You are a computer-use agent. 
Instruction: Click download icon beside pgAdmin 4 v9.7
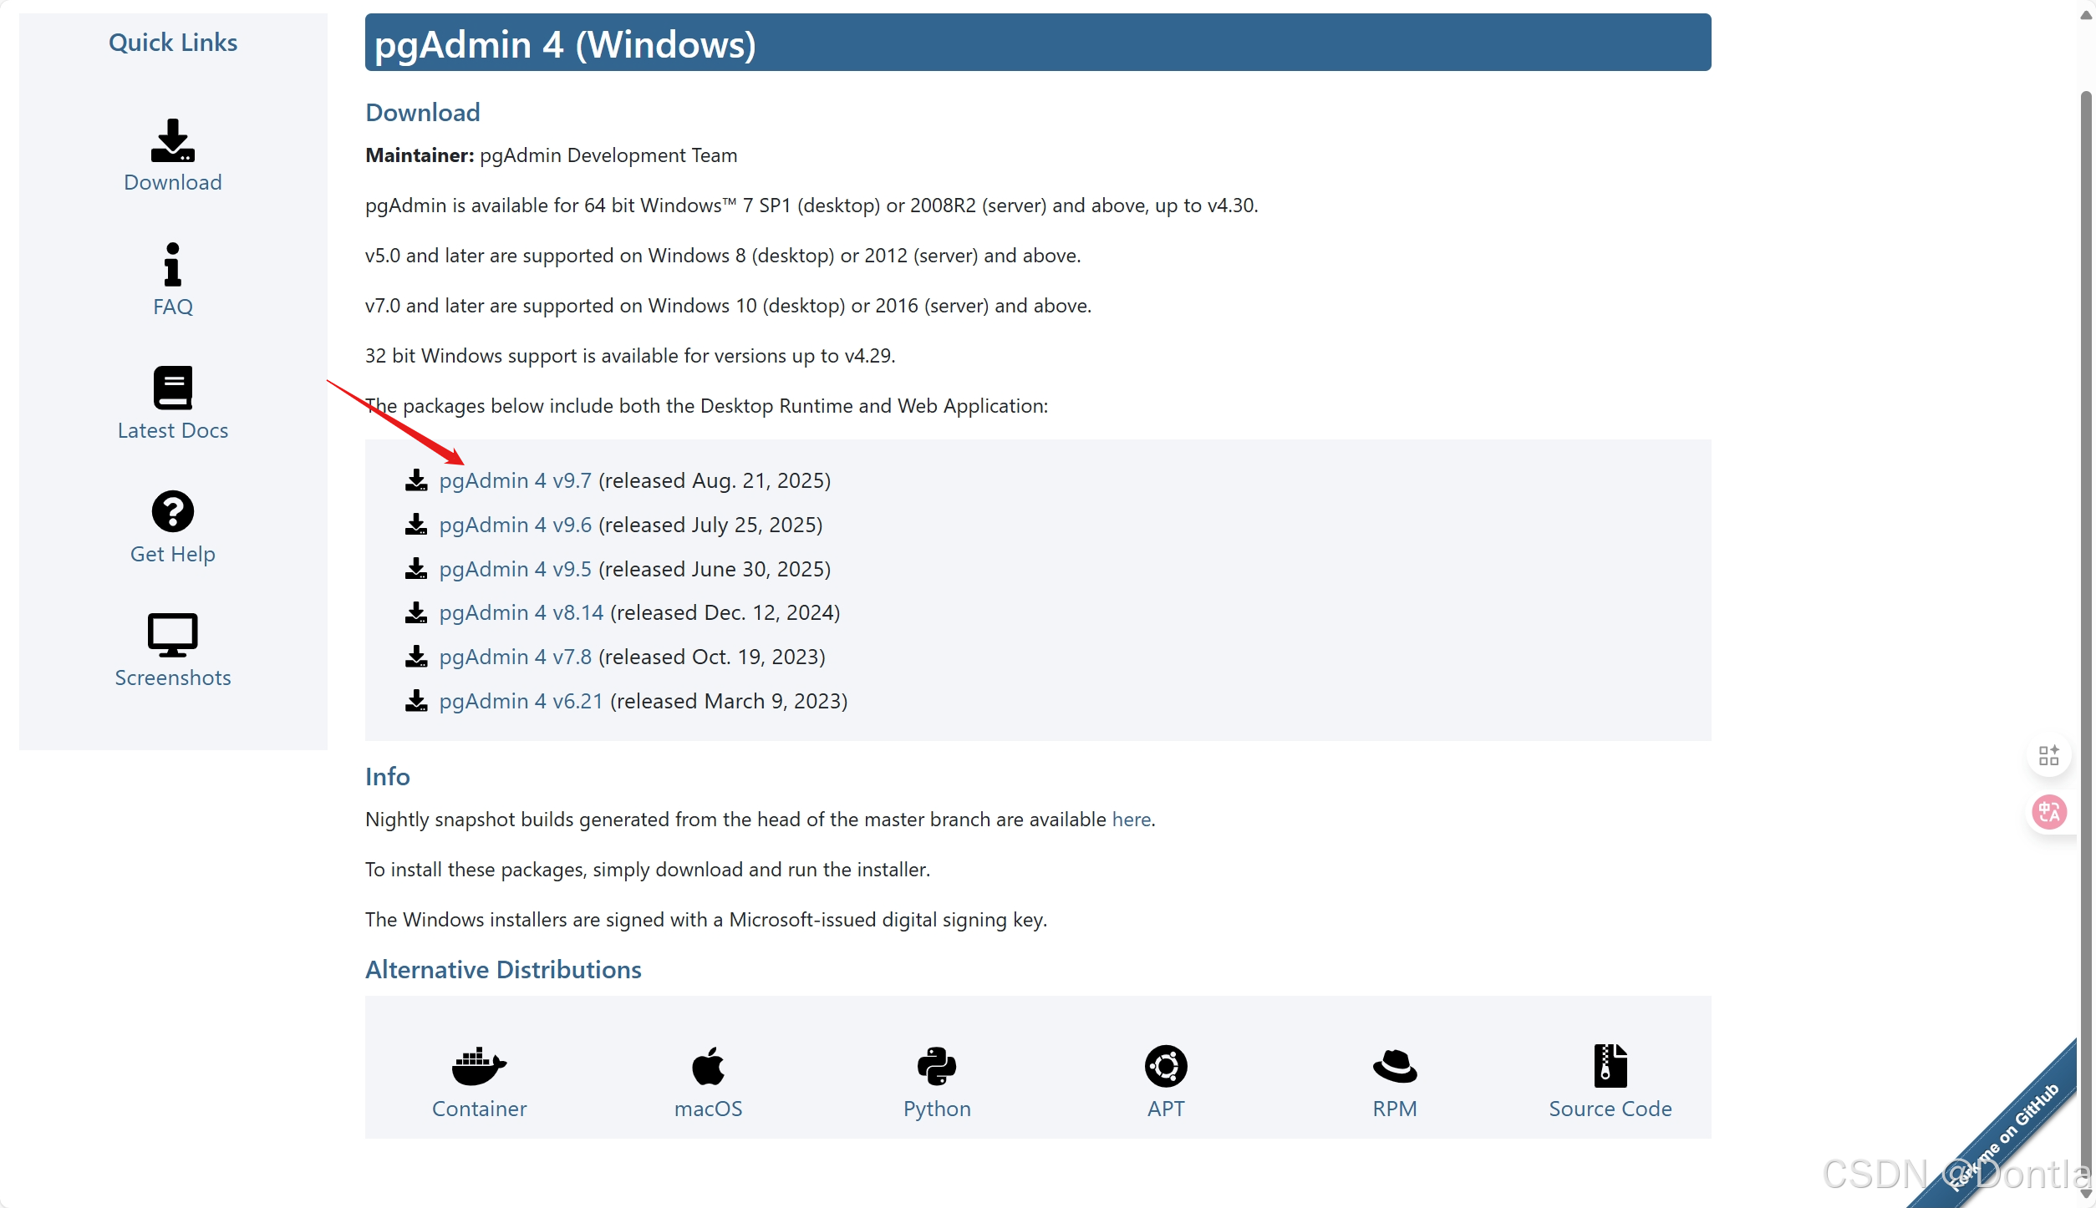(x=416, y=480)
